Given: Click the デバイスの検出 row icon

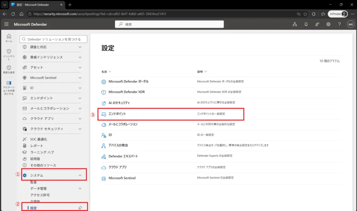Looking at the screenshot, I should (x=104, y=145).
